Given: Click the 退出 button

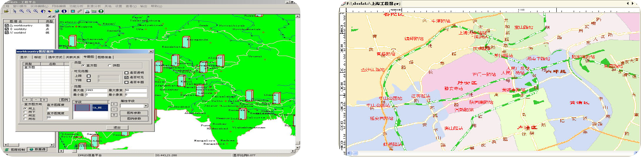Looking at the screenshot, I should (x=117, y=128).
